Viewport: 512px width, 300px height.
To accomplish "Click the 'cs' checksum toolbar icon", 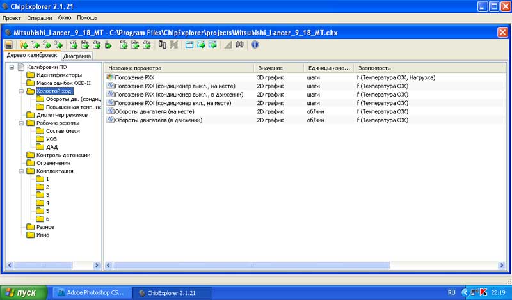I will (123, 45).
